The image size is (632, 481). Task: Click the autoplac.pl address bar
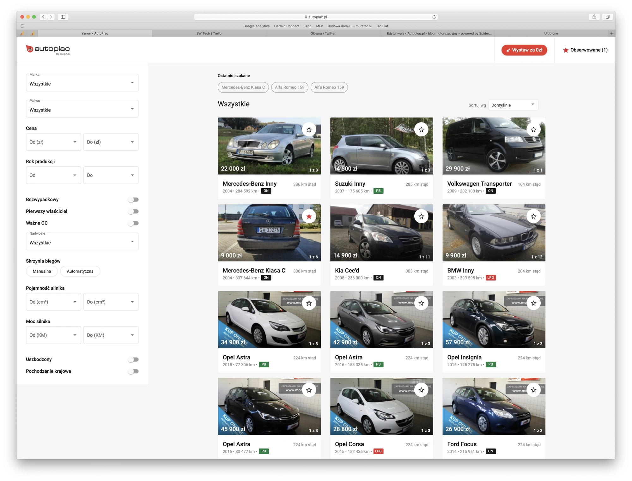point(316,17)
